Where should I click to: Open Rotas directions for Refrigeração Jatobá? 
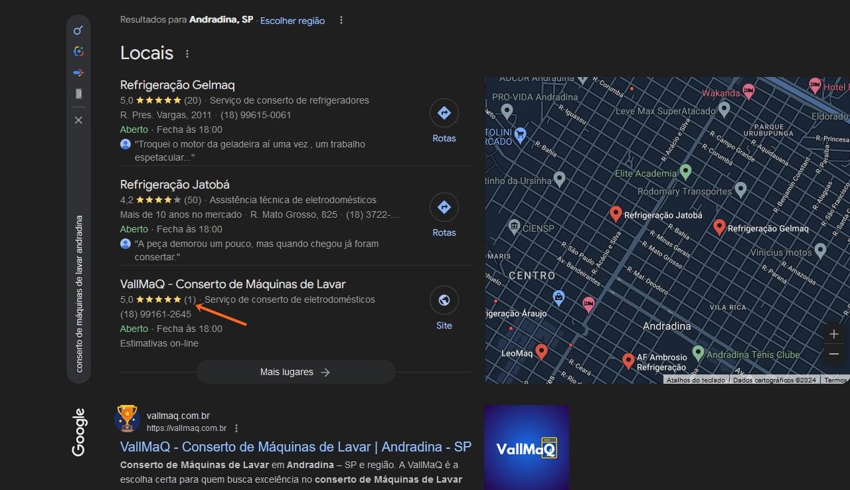click(x=444, y=207)
